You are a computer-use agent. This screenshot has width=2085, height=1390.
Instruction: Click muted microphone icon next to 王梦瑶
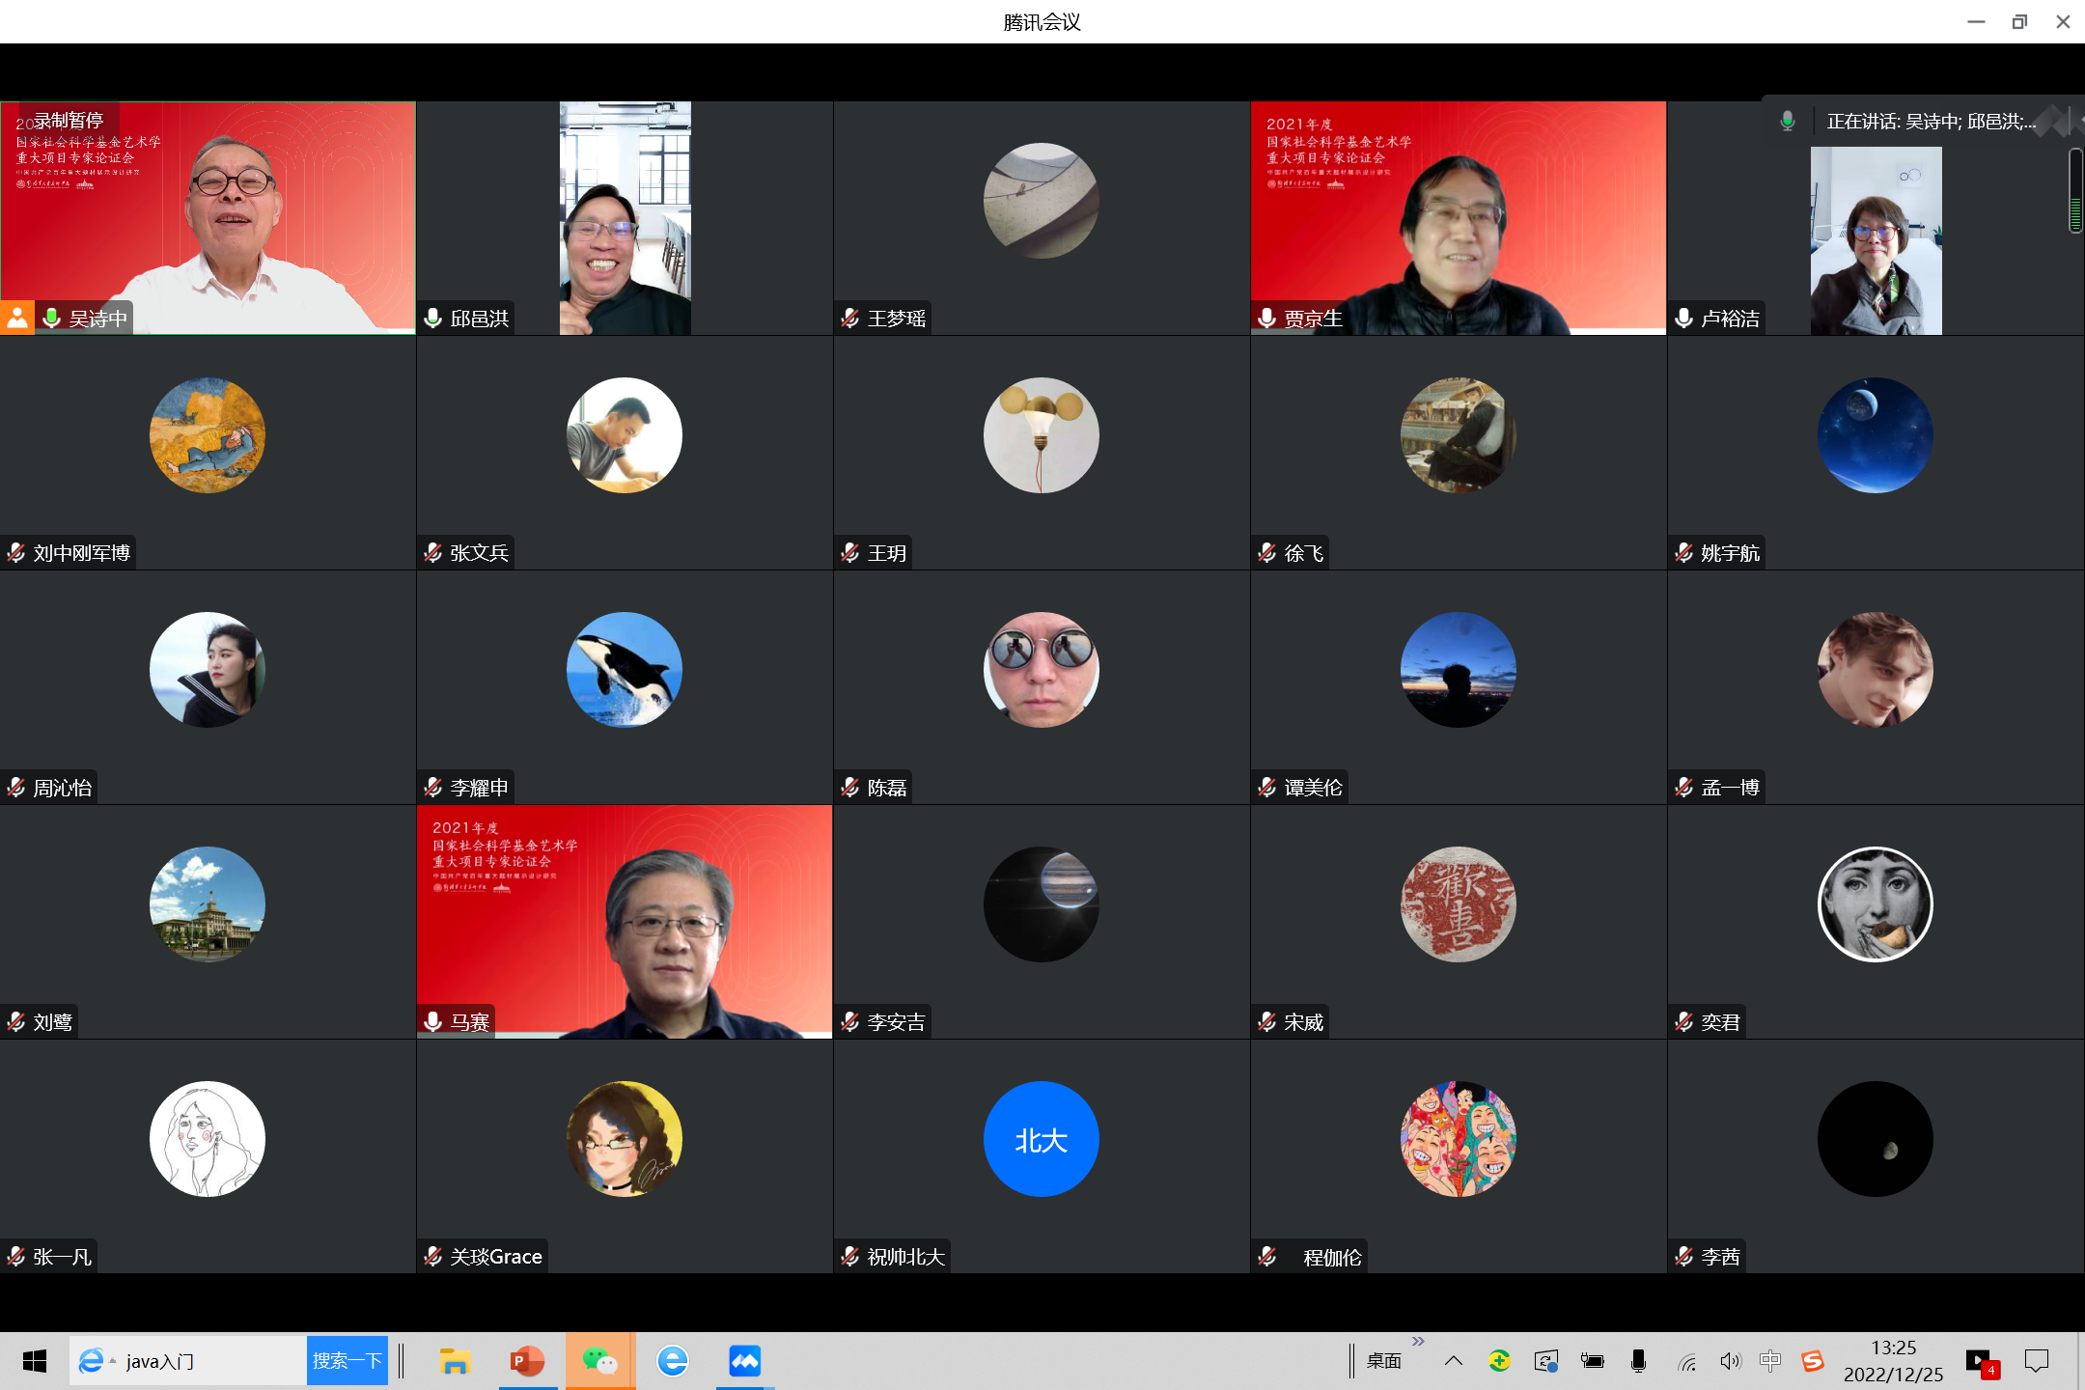click(850, 318)
